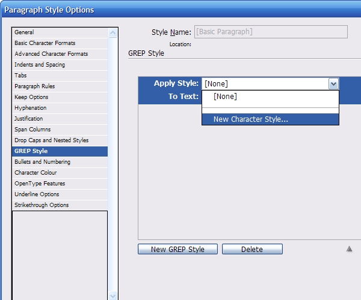361x300 pixels.
Task: Choose New Character Style... option
Action: pos(270,119)
